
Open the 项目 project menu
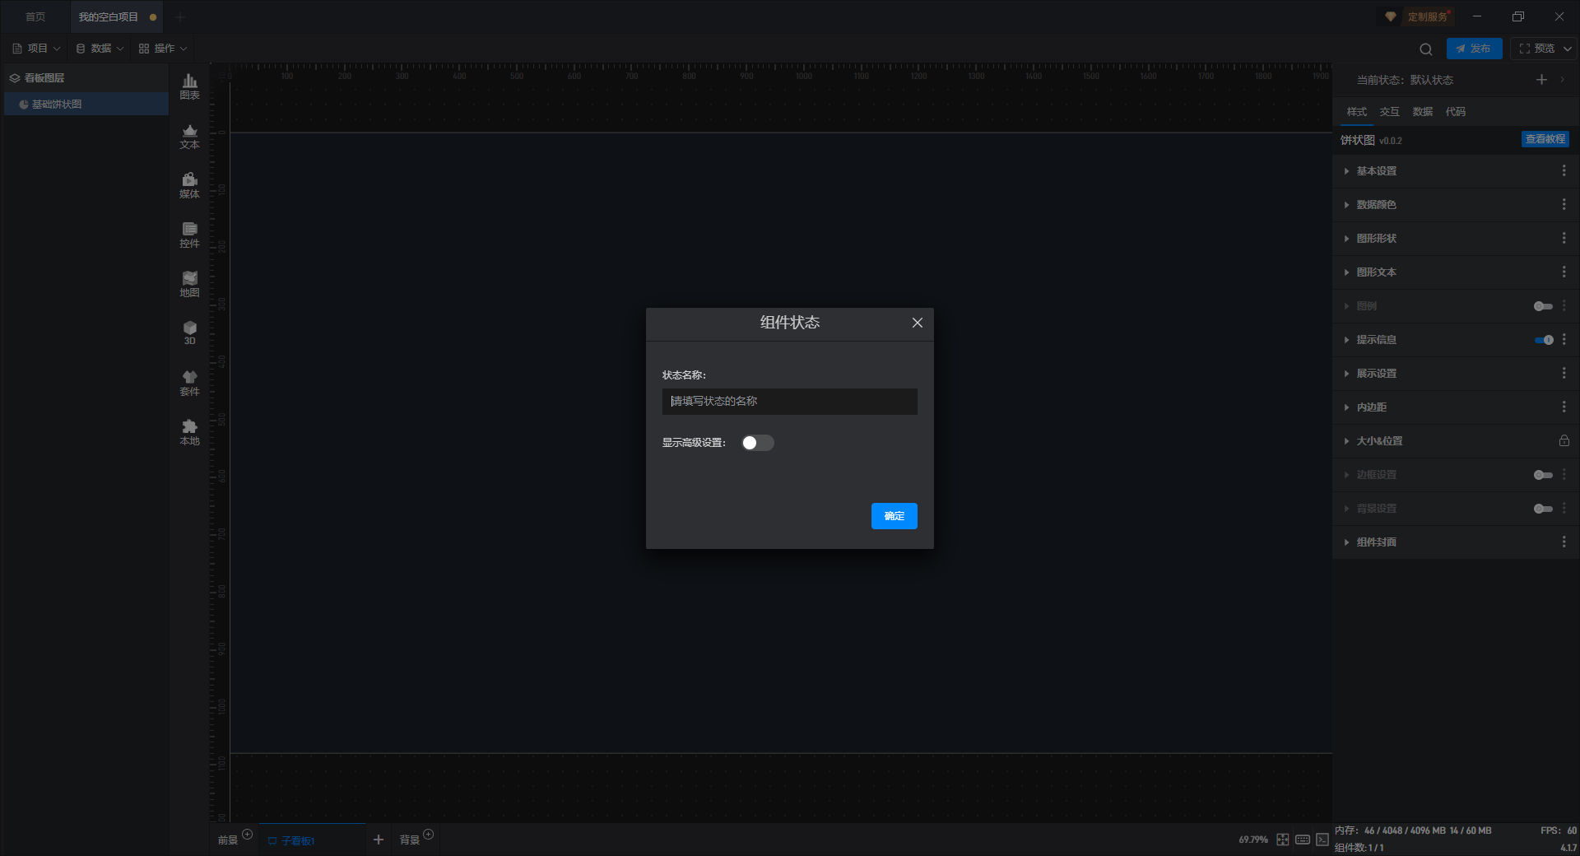click(36, 49)
